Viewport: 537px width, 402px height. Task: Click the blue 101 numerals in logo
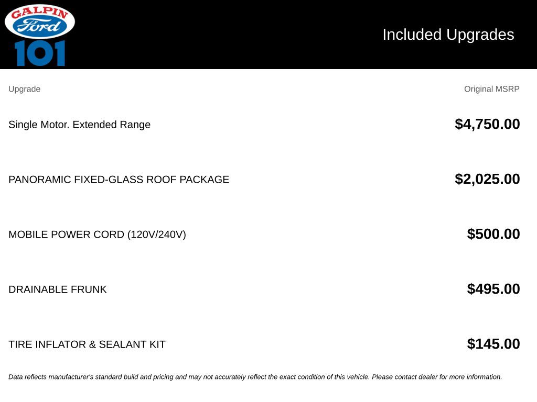point(40,53)
